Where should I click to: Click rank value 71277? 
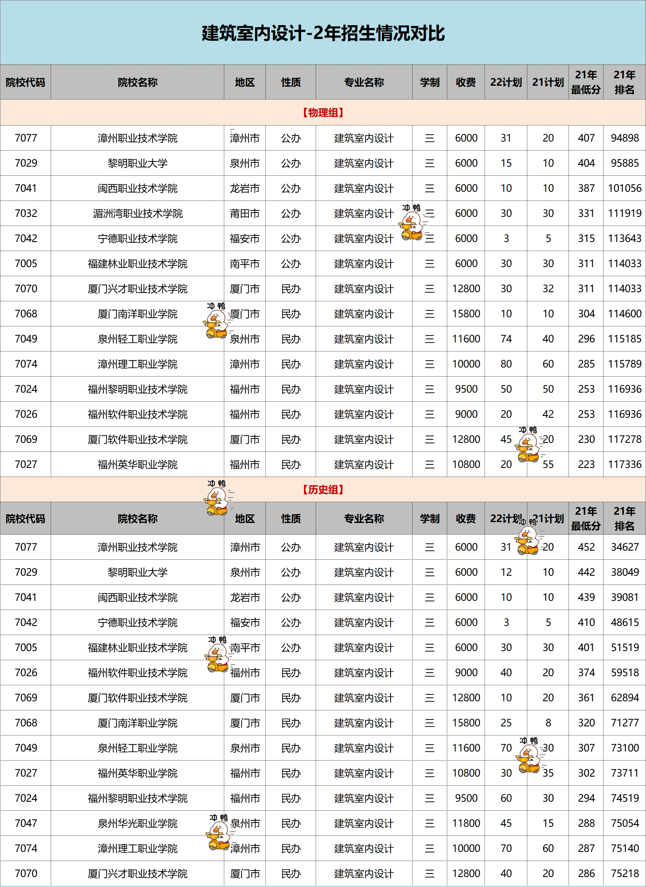point(625,723)
